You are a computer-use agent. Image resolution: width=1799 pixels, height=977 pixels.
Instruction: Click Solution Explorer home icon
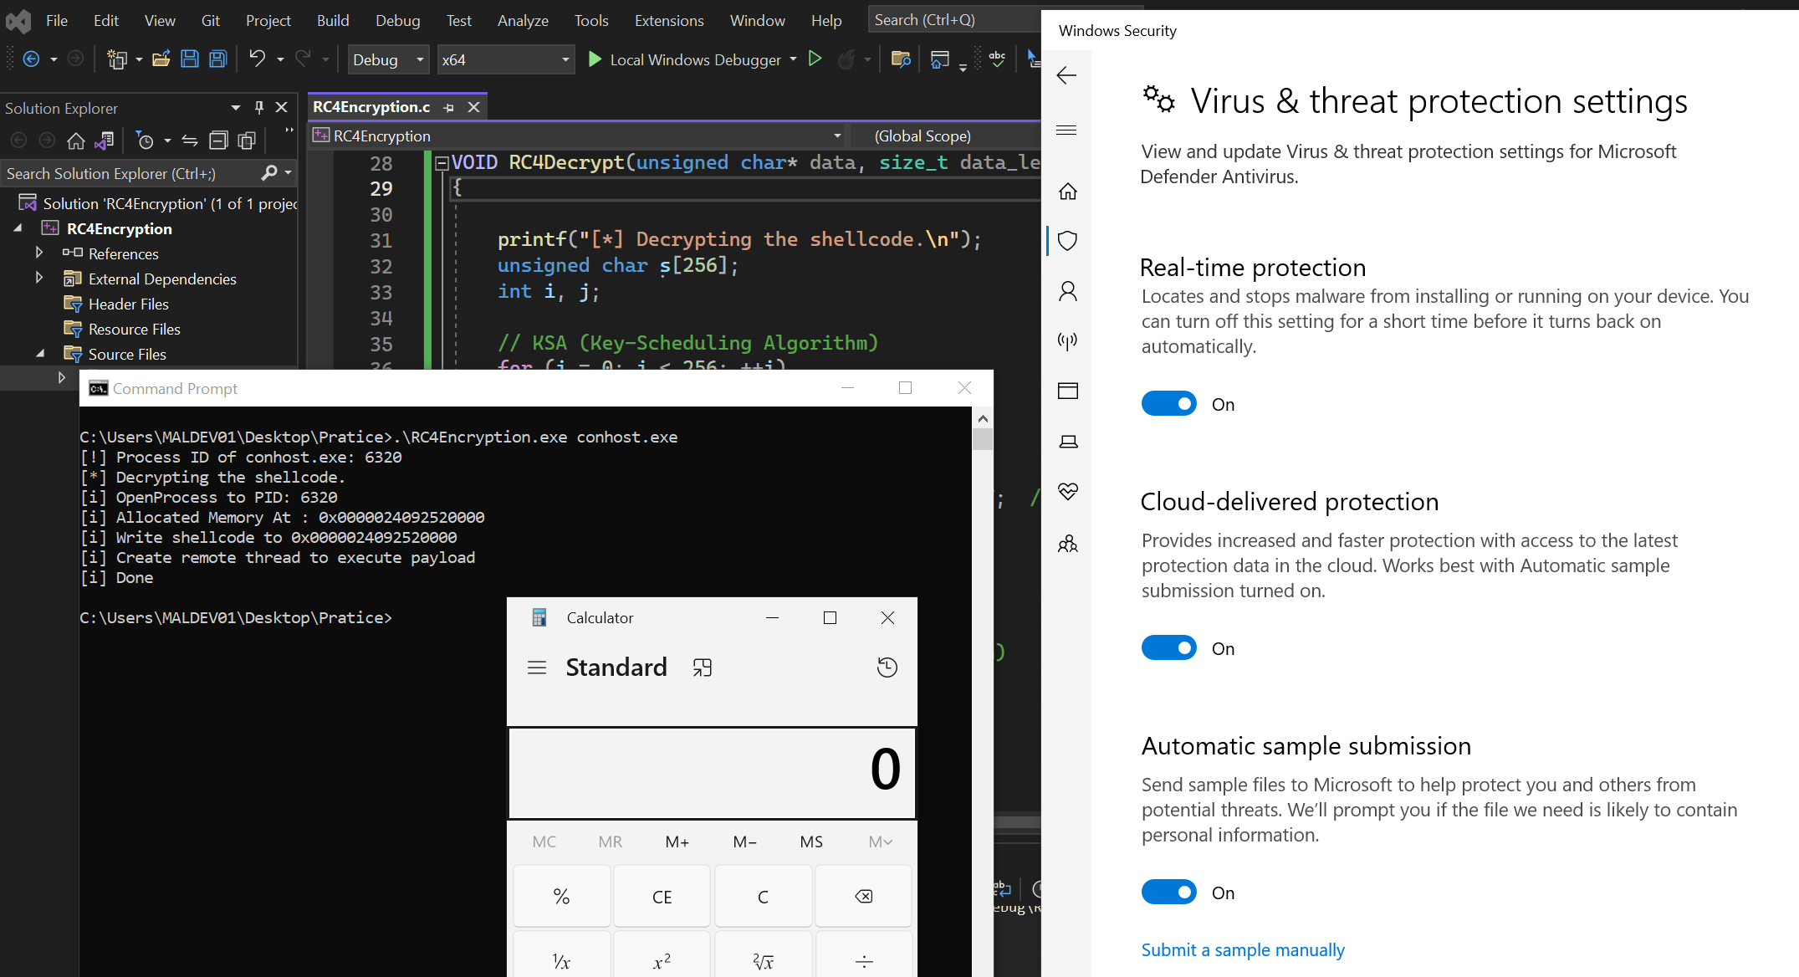point(76,141)
